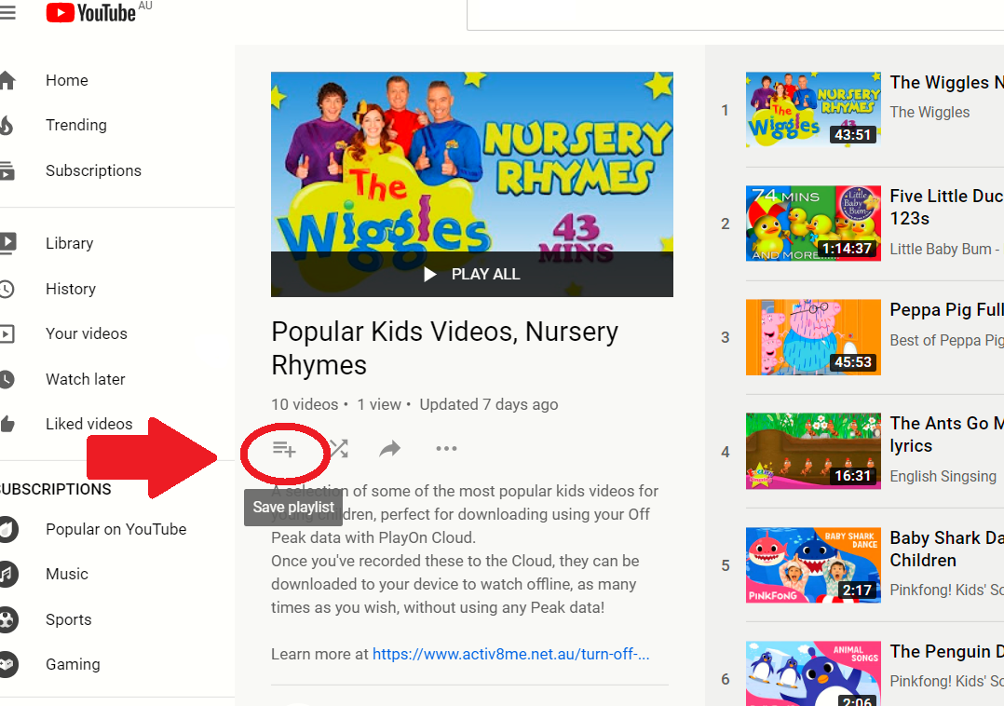Click the Popular Kids Videos playlist title
This screenshot has width=1004, height=706.
pos(445,348)
